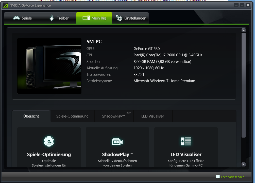Click the Feedback senden speech bubble icon
Viewport: 255px width, 183px height.
(218, 177)
